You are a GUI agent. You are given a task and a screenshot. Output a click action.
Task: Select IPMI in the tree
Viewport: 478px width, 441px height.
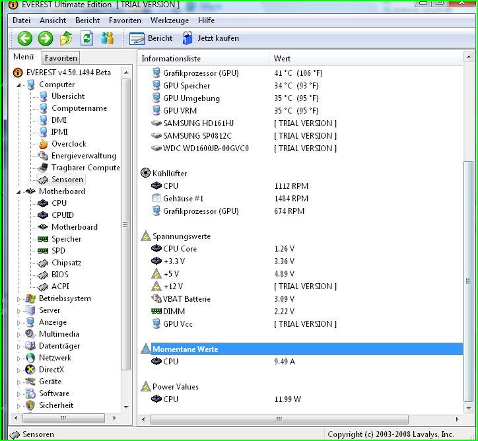click(59, 132)
